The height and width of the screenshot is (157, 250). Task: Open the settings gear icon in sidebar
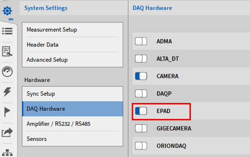tap(7, 11)
